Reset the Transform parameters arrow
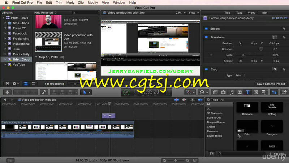This screenshot has height=163, width=289. click(x=284, y=37)
